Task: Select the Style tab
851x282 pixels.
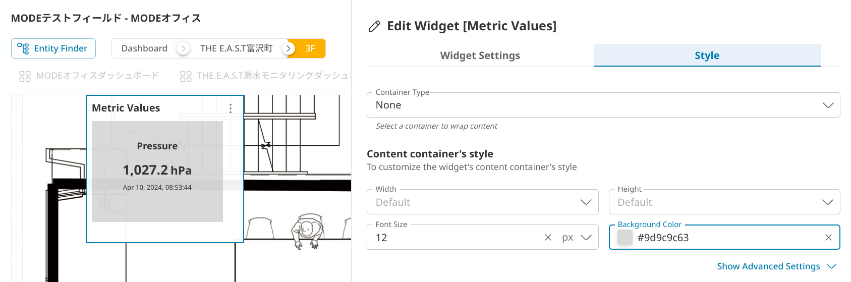Action: pyautogui.click(x=707, y=55)
